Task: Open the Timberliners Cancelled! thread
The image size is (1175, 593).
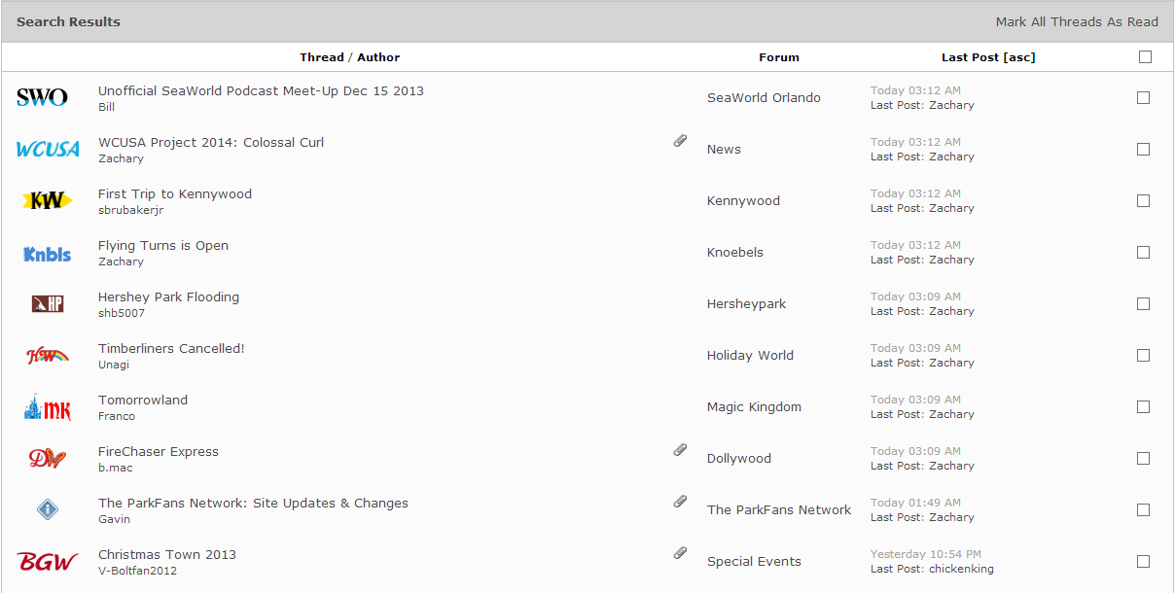Action: 171,348
